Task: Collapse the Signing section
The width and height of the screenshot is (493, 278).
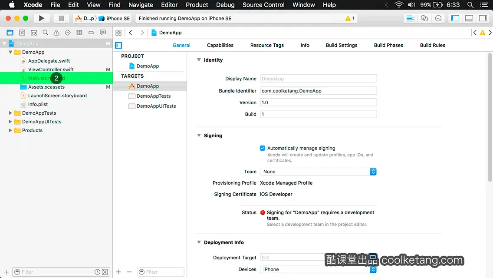Action: click(199, 136)
